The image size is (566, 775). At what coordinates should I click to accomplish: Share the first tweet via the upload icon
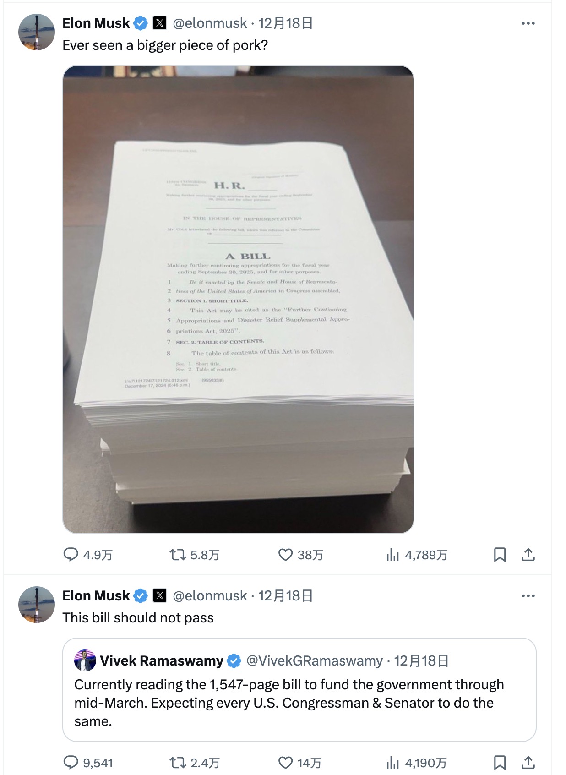coord(528,555)
